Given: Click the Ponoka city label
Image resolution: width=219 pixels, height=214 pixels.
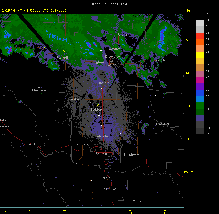Looking at the screenshot, I should [122, 35].
